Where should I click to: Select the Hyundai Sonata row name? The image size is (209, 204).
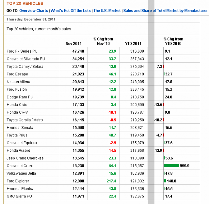20,128
